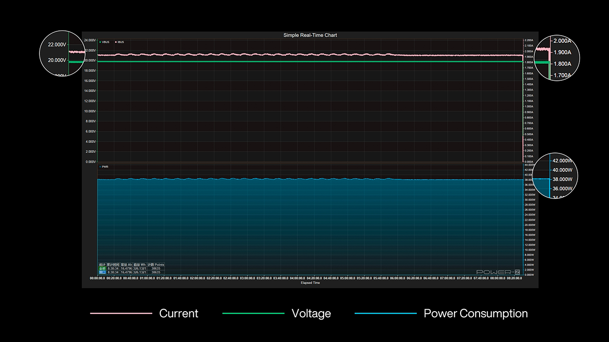Click the 00:00:00.0 start time tick
Viewport: 609px width, 342px height.
[x=98, y=278]
